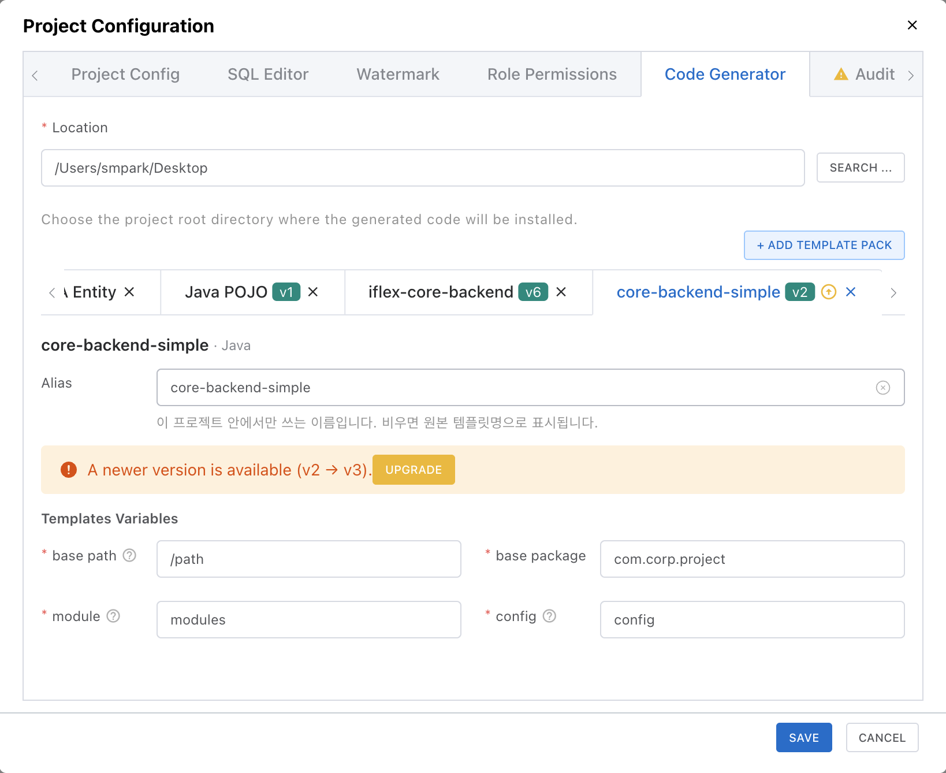Click the 'Templates Variables' heading
The width and height of the screenshot is (946, 773).
tap(110, 519)
